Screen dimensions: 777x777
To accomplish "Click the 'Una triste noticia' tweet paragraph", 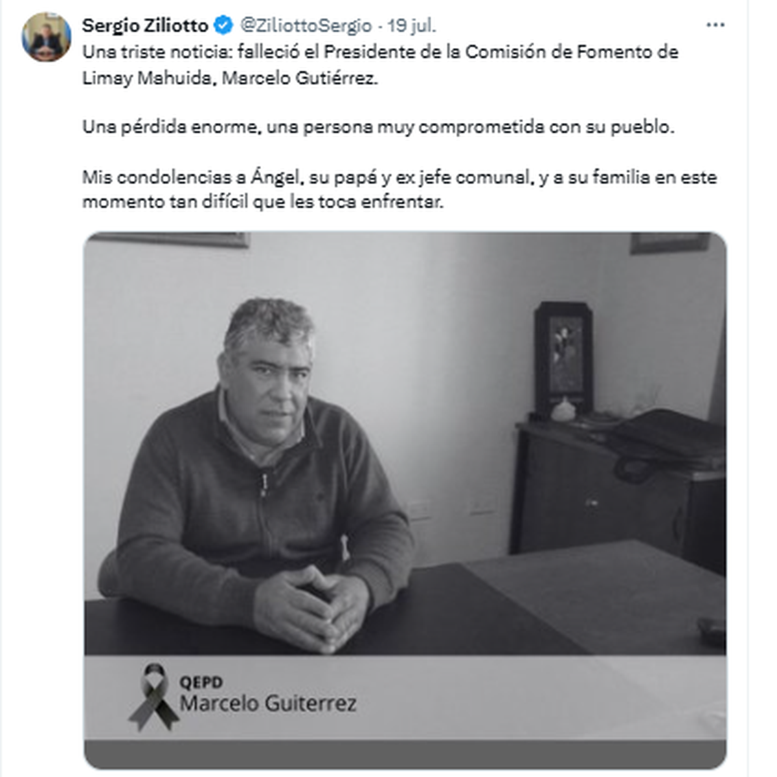I will pyautogui.click(x=380, y=65).
